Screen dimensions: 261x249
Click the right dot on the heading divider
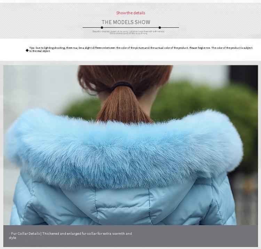point(160,28)
